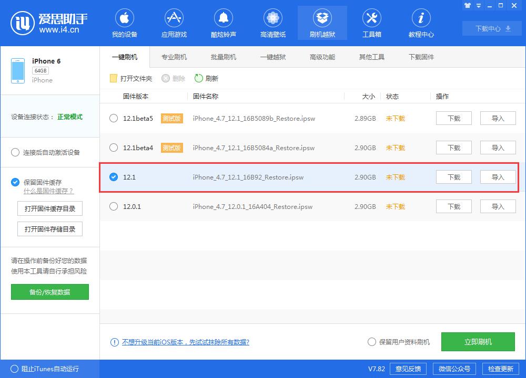The height and width of the screenshot is (378, 526).
Task: Switch to the 一键越狱 jailbreak tab
Action: coord(273,57)
